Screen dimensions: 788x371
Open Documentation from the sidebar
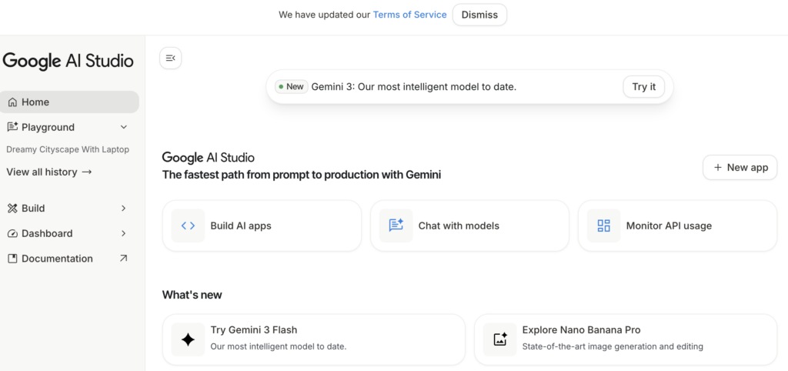tap(57, 259)
